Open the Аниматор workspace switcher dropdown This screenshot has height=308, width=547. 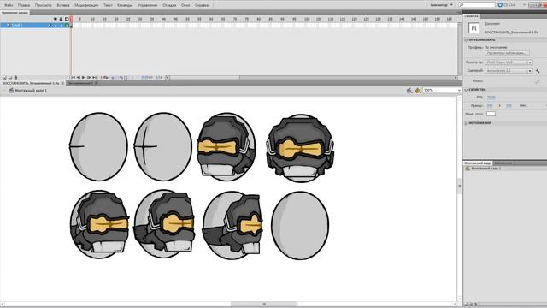pos(441,5)
